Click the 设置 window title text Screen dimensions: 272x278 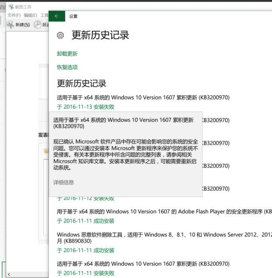click(x=73, y=16)
